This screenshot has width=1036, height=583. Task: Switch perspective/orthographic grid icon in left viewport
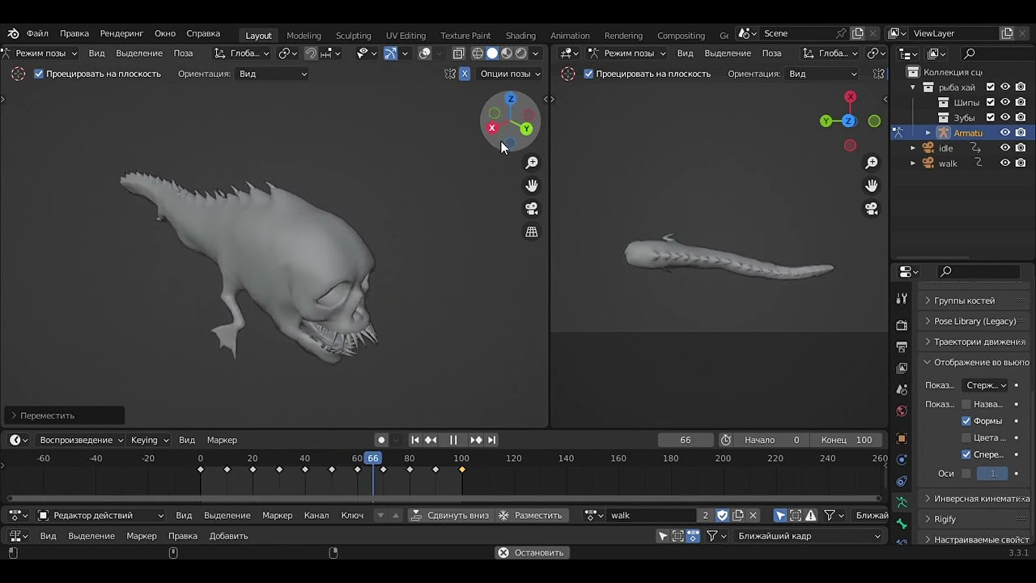(x=532, y=232)
